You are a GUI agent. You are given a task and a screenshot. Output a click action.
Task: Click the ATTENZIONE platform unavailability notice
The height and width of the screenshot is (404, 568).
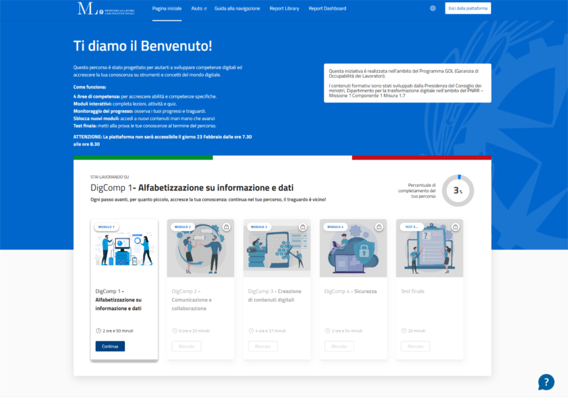[x=163, y=141]
